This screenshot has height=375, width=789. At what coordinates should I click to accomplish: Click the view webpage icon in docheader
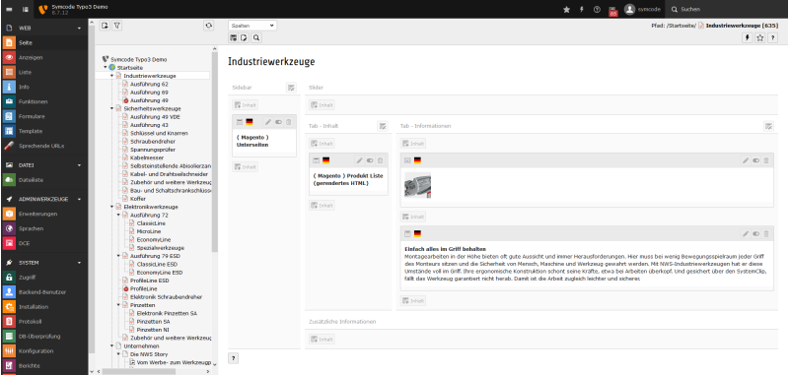pyautogui.click(x=233, y=37)
